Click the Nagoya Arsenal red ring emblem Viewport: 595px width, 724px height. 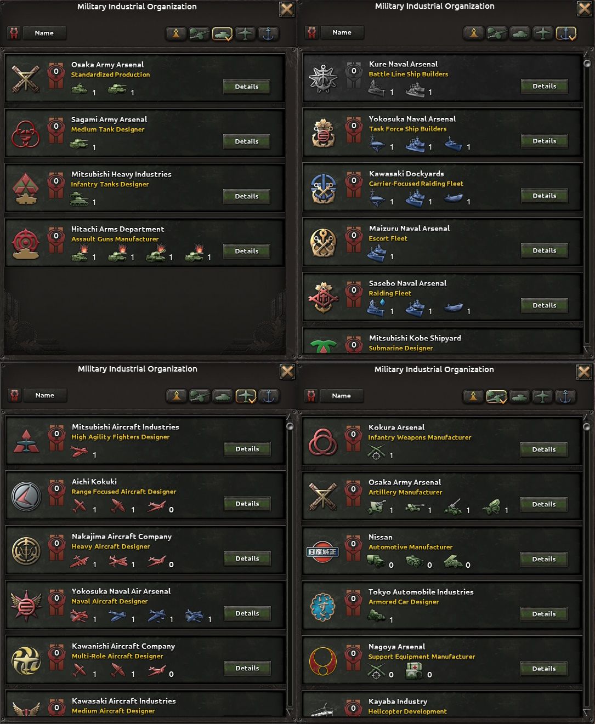[x=323, y=661]
